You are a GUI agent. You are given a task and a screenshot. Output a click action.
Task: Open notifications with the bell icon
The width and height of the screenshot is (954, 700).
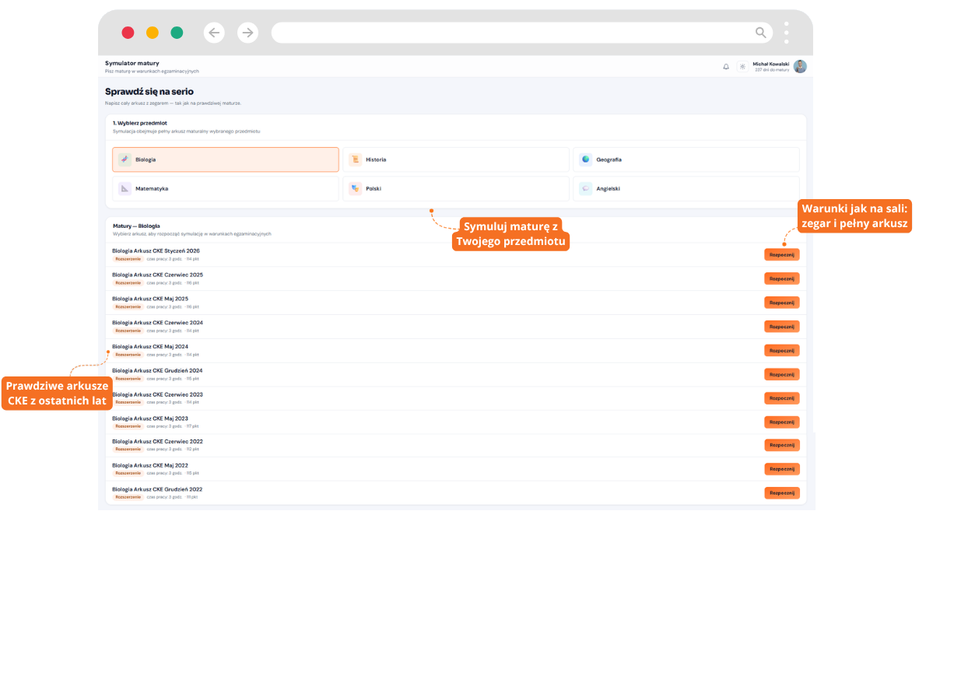pos(726,67)
